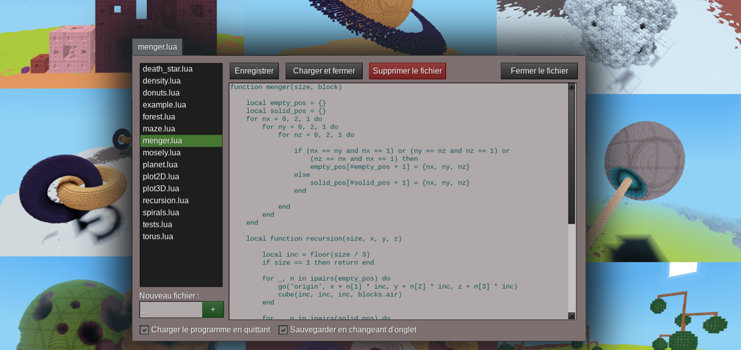This screenshot has width=741, height=350.
Task: Click the Nouveau fichier input field
Action: point(171,310)
